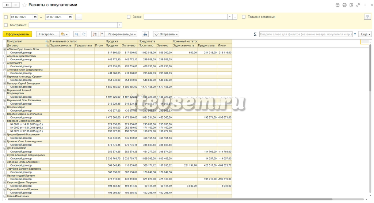Open ellipsis button next to Заказ field
Viewport: 374px width, 203px height.
pyautogui.click(x=235, y=17)
